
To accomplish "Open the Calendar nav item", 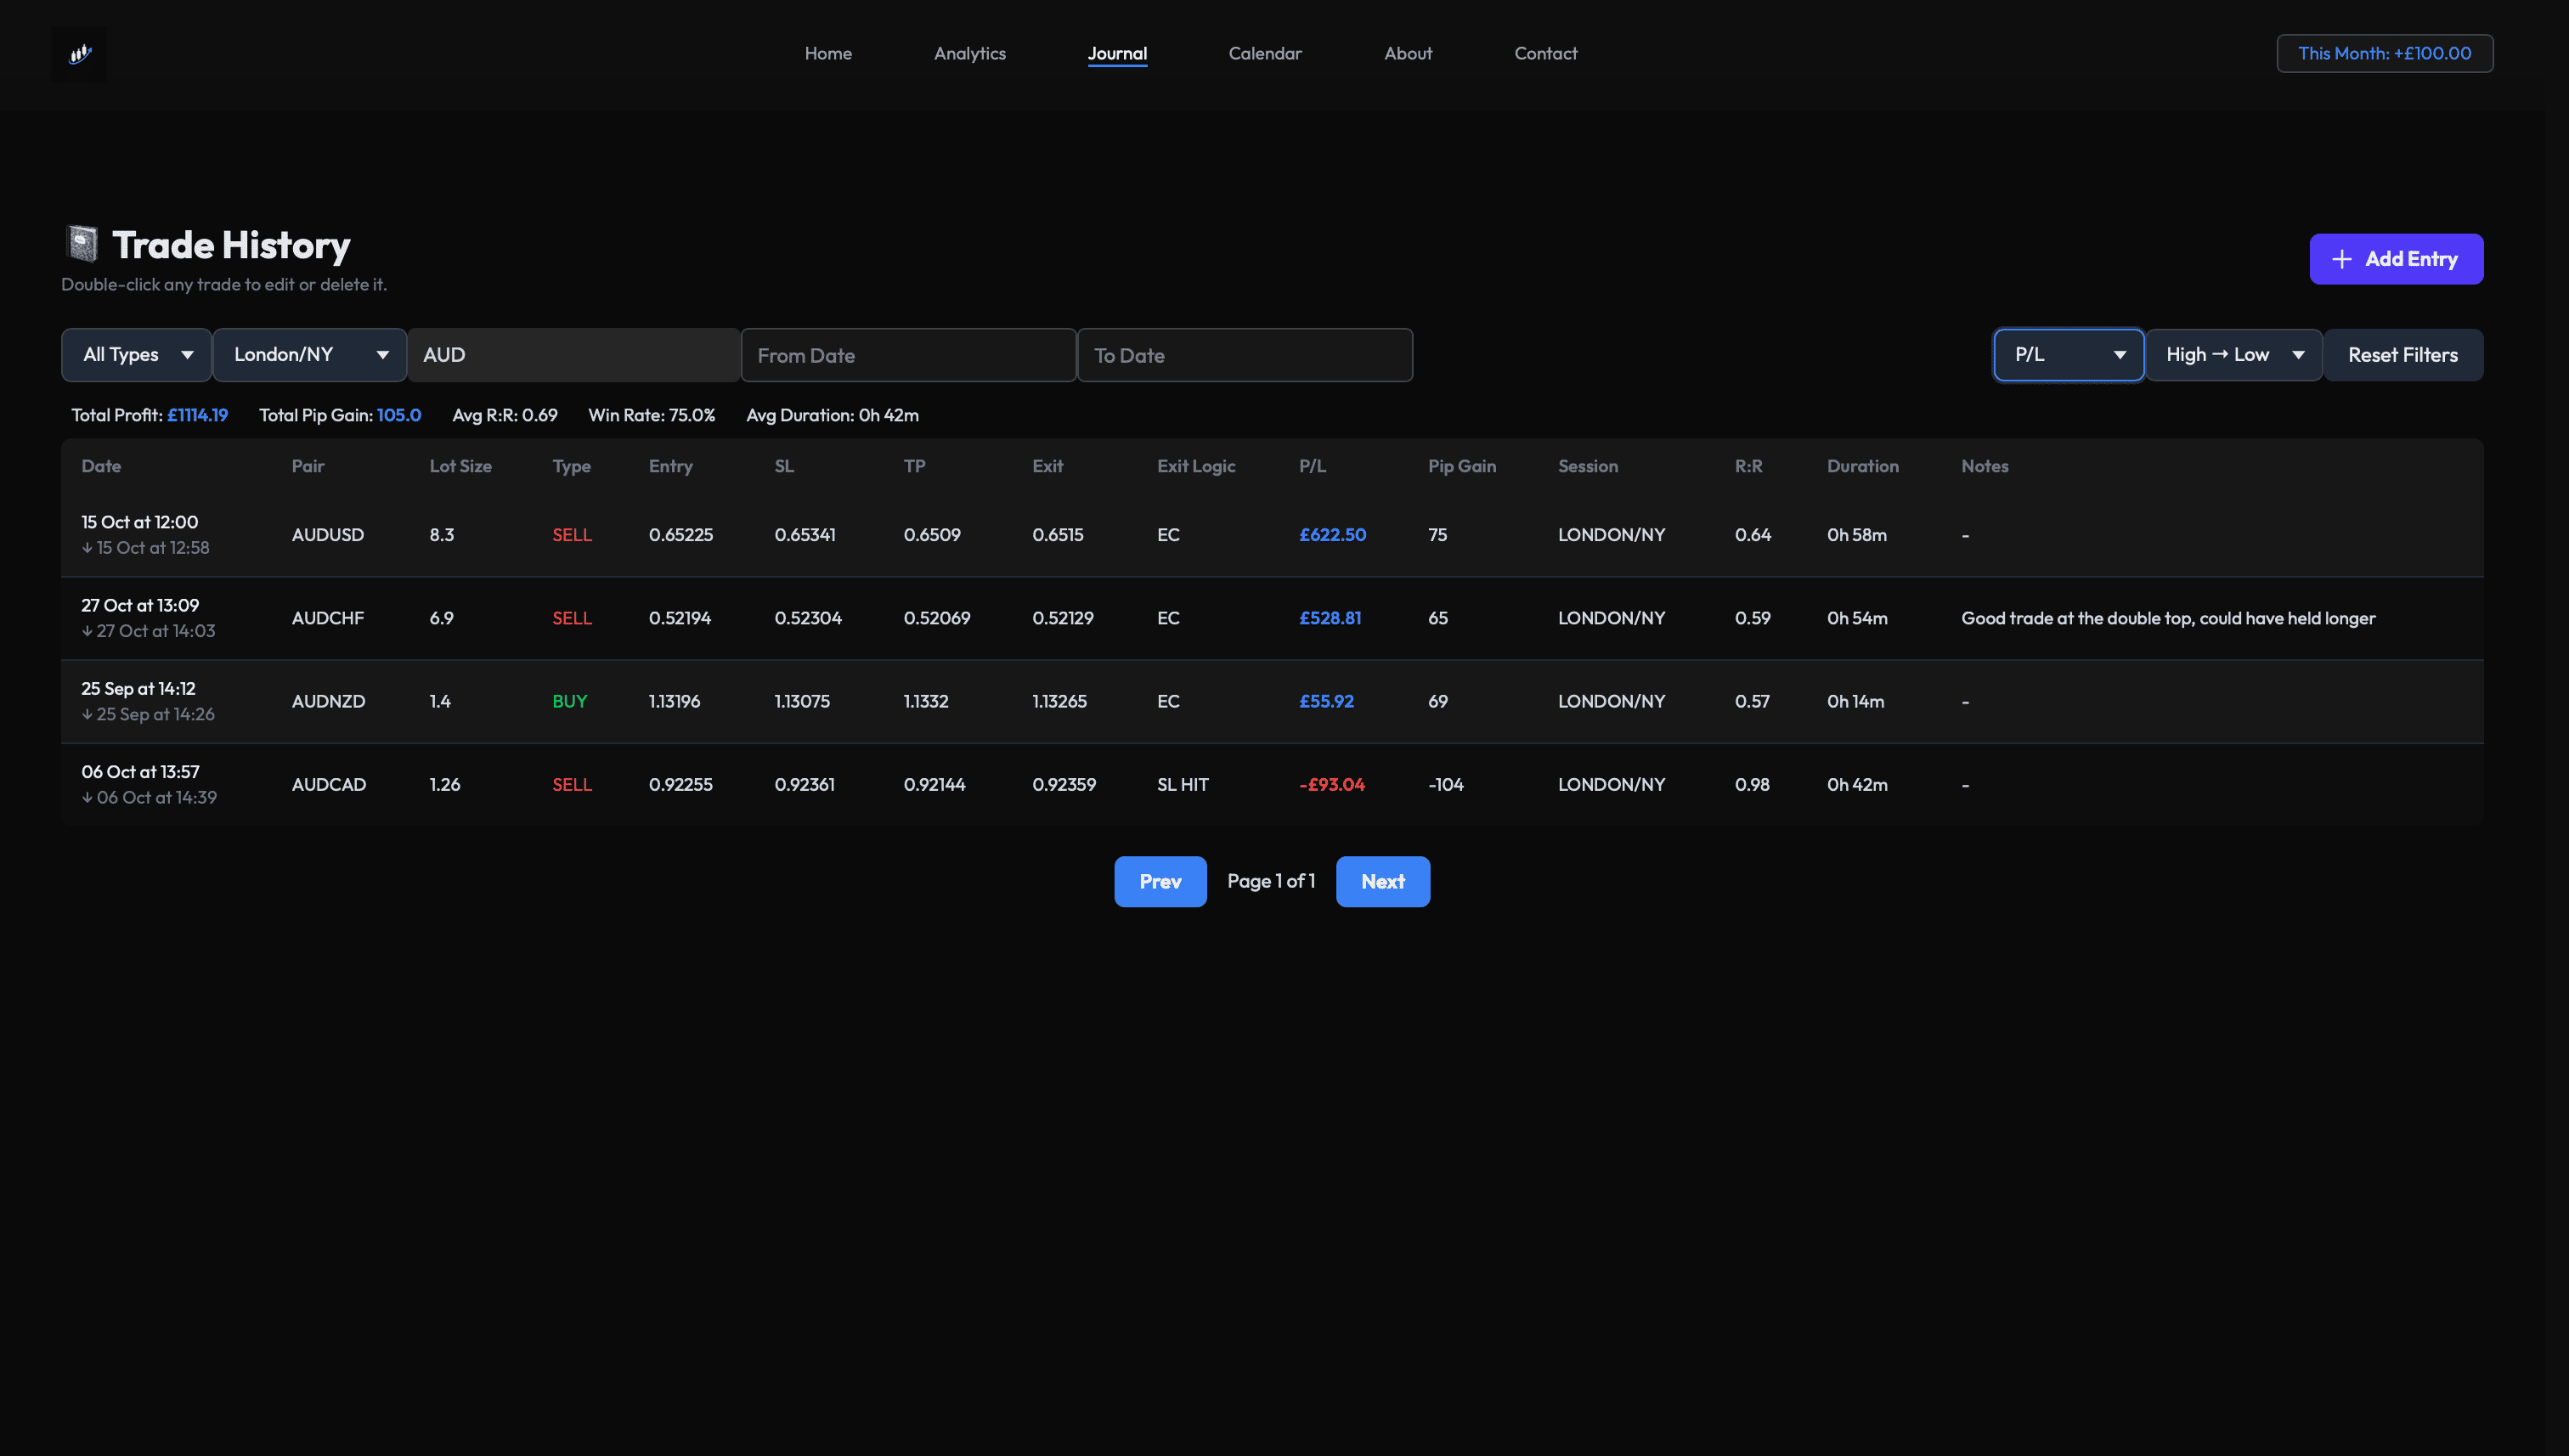I will (x=1264, y=54).
